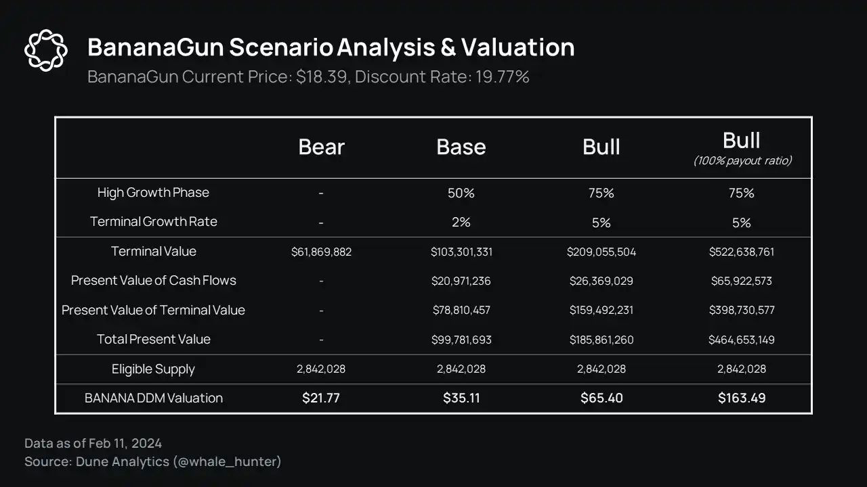Click the $163.49 valuation cell
The height and width of the screenshot is (487, 867).
pyautogui.click(x=742, y=398)
